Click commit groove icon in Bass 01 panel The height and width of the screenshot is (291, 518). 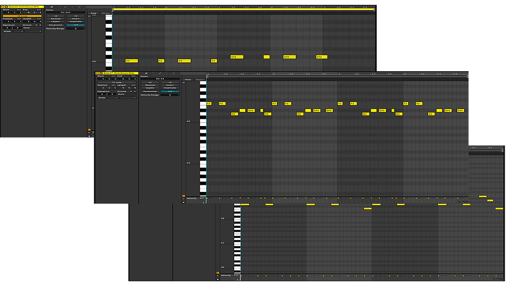coord(40,25)
